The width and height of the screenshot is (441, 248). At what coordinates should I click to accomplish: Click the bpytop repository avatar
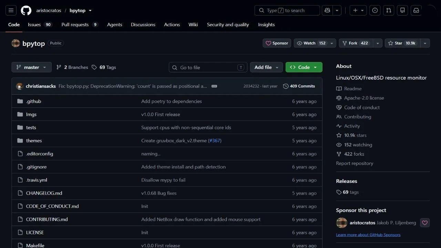point(16,43)
